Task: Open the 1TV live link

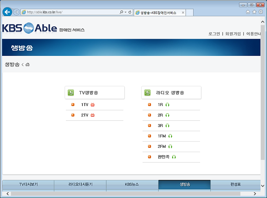Action: pyautogui.click(x=85, y=105)
